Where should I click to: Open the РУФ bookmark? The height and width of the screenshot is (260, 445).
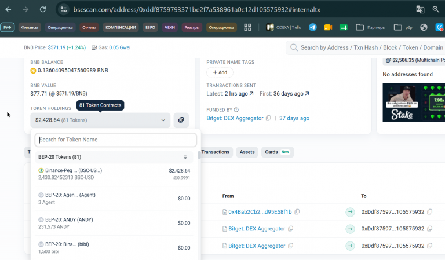pos(8,27)
